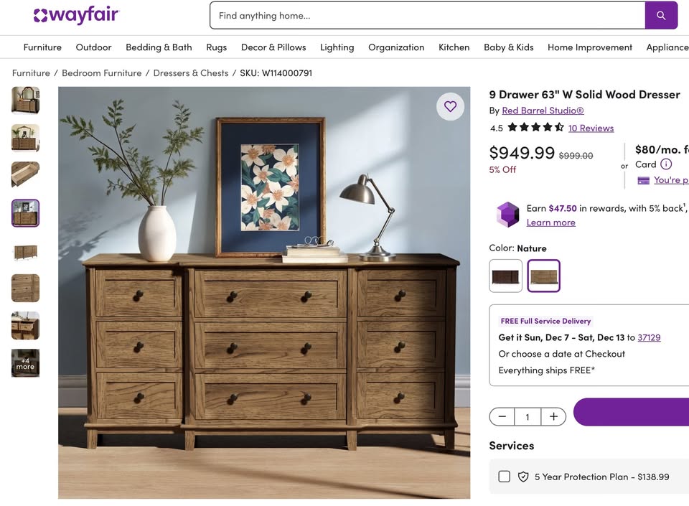Save dresser with the heart favorite icon
This screenshot has height=506, width=689.
[450, 106]
